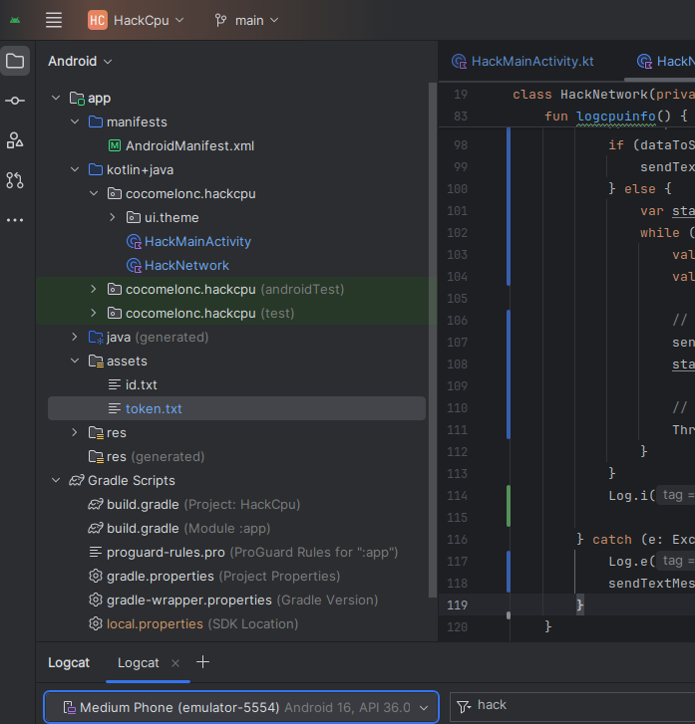Click the Android logo icon in the top-left
The image size is (695, 724).
pos(15,20)
